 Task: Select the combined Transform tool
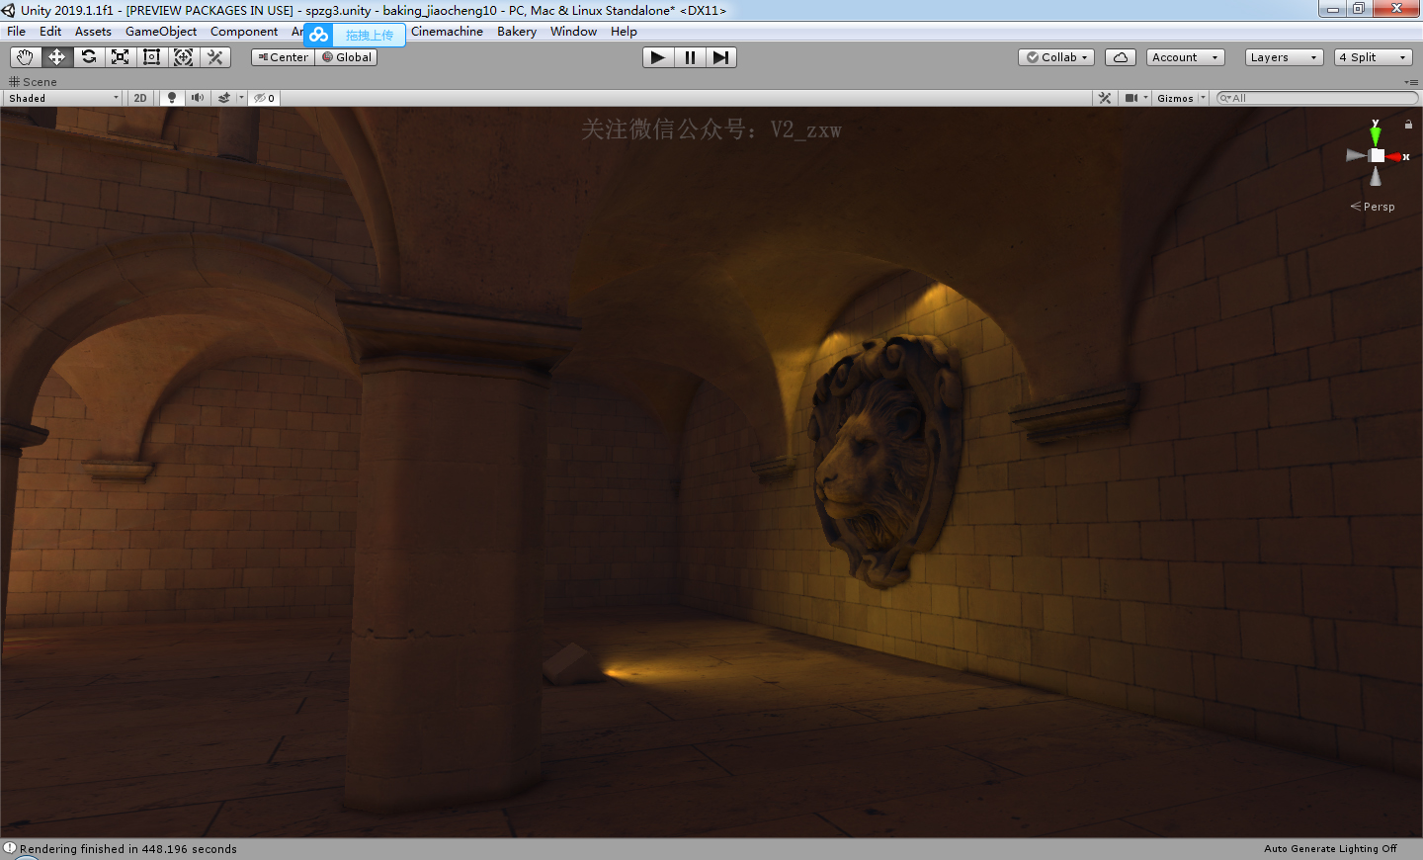[183, 57]
